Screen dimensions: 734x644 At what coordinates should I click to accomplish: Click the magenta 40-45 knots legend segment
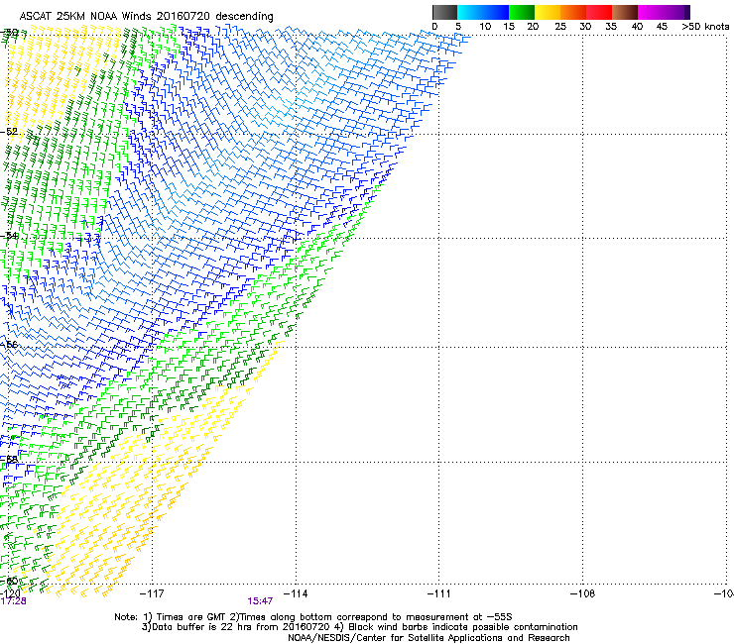(651, 12)
